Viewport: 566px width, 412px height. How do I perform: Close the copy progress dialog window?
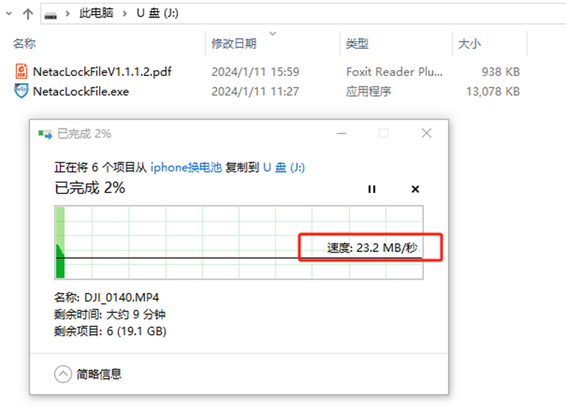[427, 134]
